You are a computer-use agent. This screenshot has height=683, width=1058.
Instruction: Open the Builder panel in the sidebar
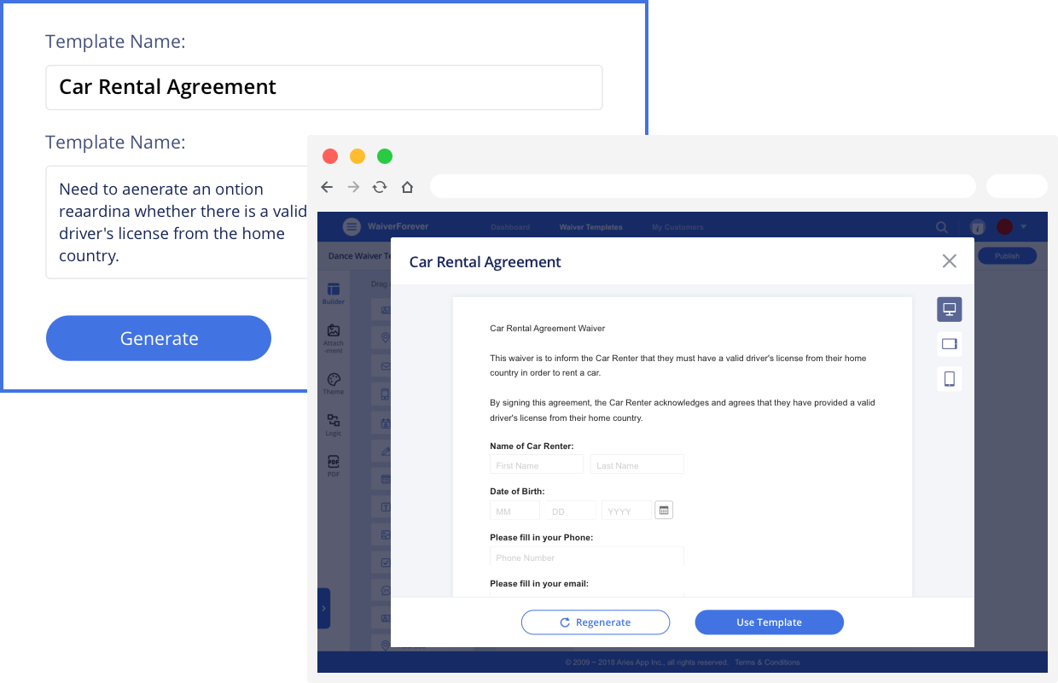click(x=333, y=292)
